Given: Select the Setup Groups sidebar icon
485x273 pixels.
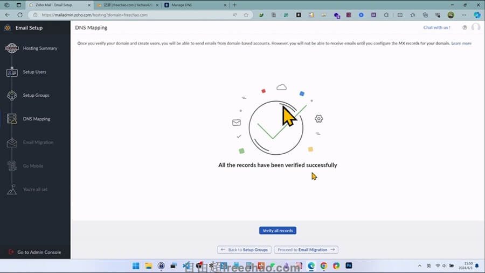Looking at the screenshot, I should click(x=12, y=96).
